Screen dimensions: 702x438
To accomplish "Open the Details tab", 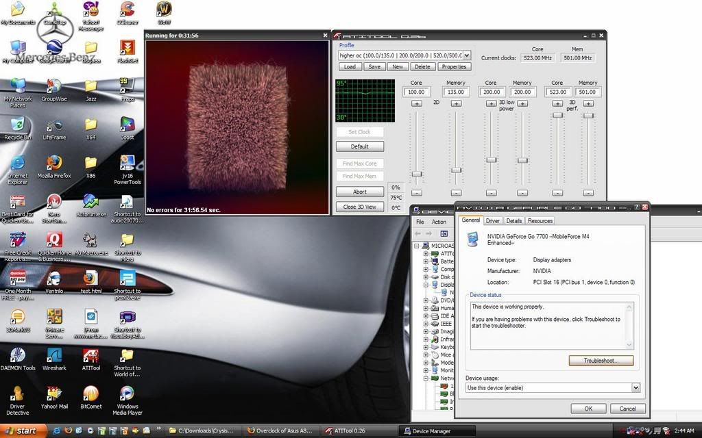I will click(514, 221).
